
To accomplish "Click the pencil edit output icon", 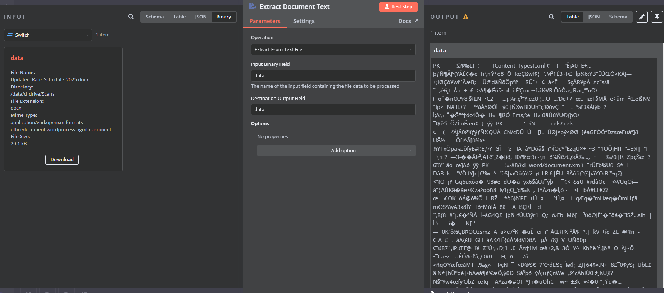I will click(642, 17).
